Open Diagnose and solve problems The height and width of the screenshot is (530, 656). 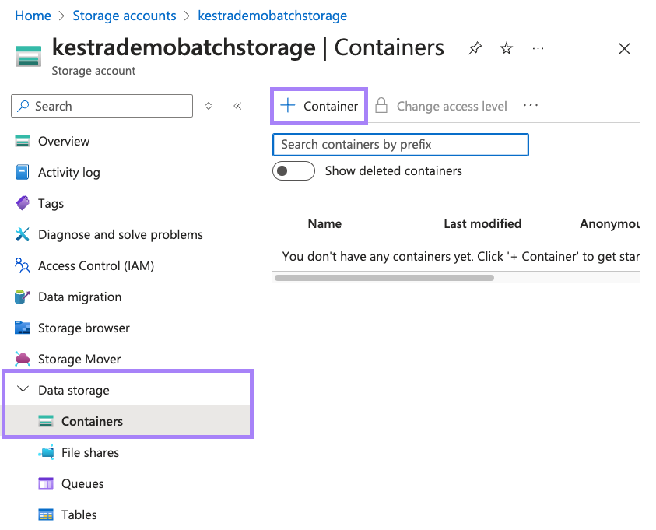(x=120, y=234)
